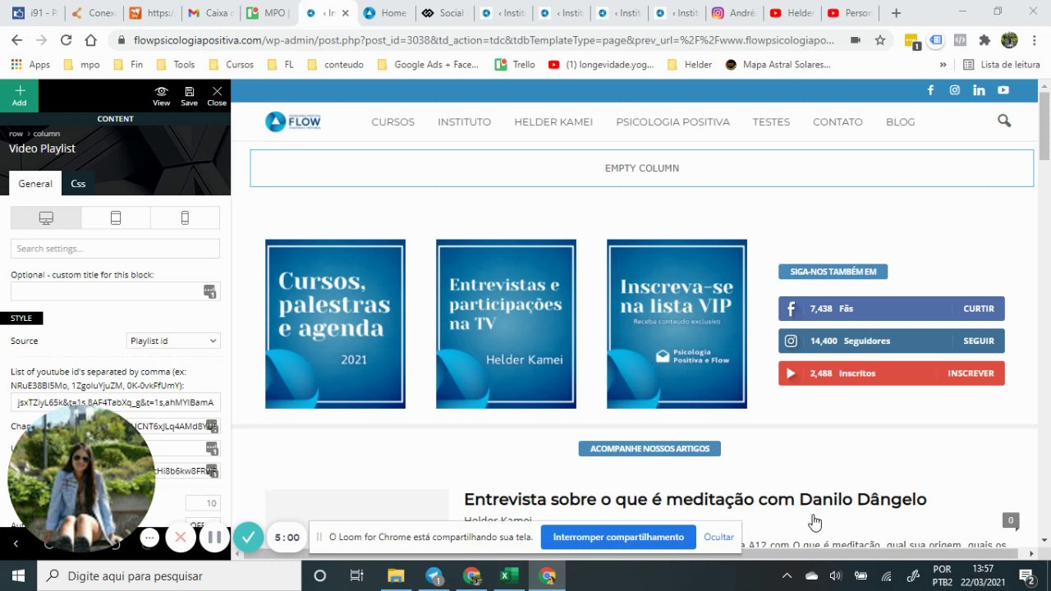Close the composer with the X icon
This screenshot has width=1051, height=591.
[217, 96]
